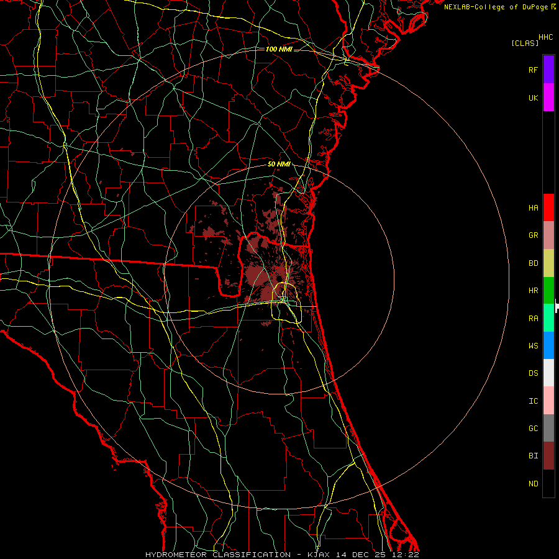Click the RF purple legend swatch

[x=548, y=70]
